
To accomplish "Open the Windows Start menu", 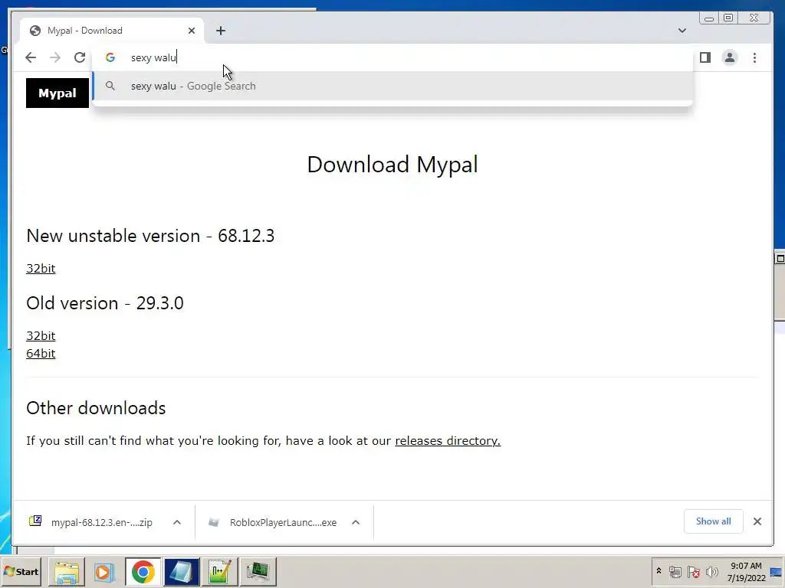I will (21, 571).
